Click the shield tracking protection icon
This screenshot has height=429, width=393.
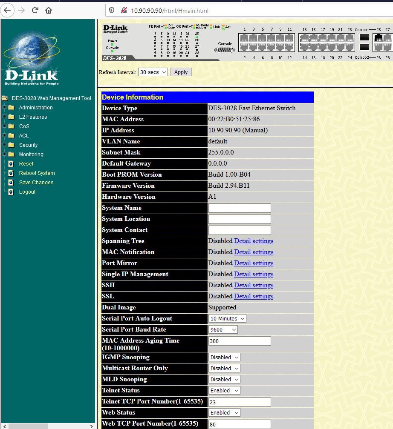point(112,10)
